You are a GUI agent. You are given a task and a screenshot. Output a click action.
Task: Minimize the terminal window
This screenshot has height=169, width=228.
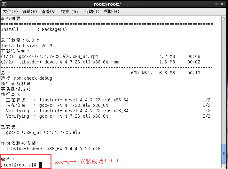[x=210, y=4]
